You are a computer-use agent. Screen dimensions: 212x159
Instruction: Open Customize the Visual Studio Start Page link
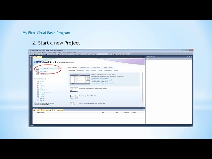(x=103, y=83)
